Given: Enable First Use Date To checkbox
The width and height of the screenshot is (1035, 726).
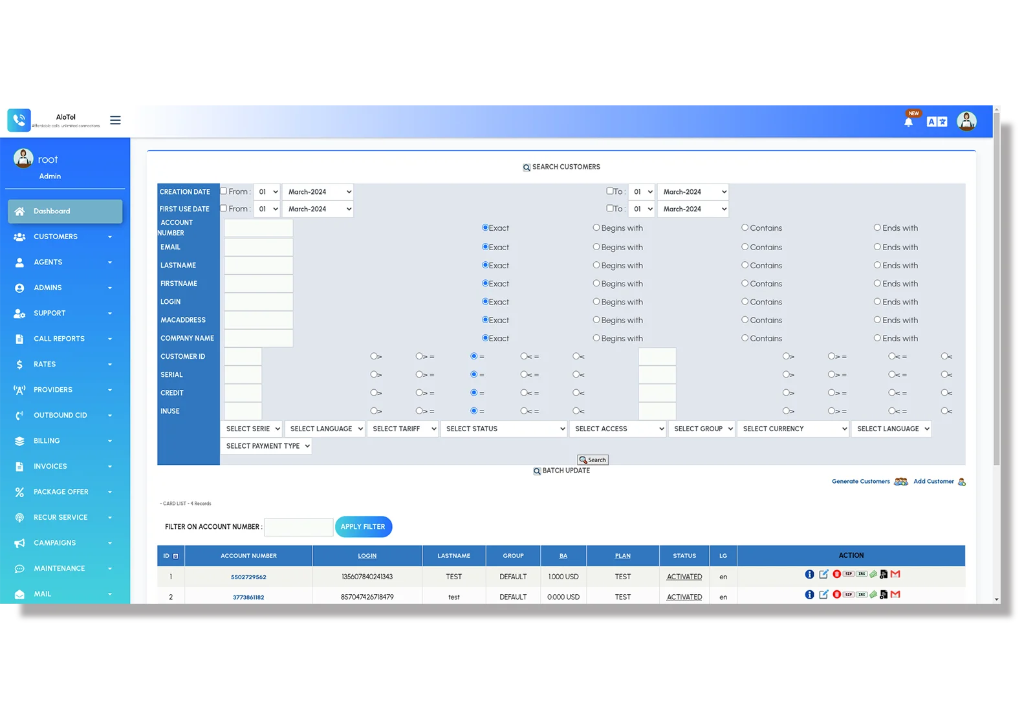Looking at the screenshot, I should (x=609, y=208).
